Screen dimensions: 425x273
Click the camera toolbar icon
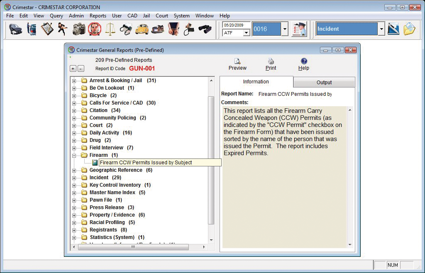(78, 29)
